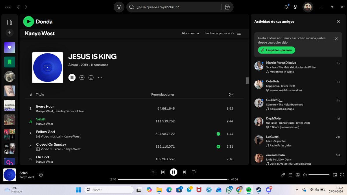Open the three-dot app menu at top left
Image resolution: width=347 pixels, height=195 pixels.
tap(8, 7)
